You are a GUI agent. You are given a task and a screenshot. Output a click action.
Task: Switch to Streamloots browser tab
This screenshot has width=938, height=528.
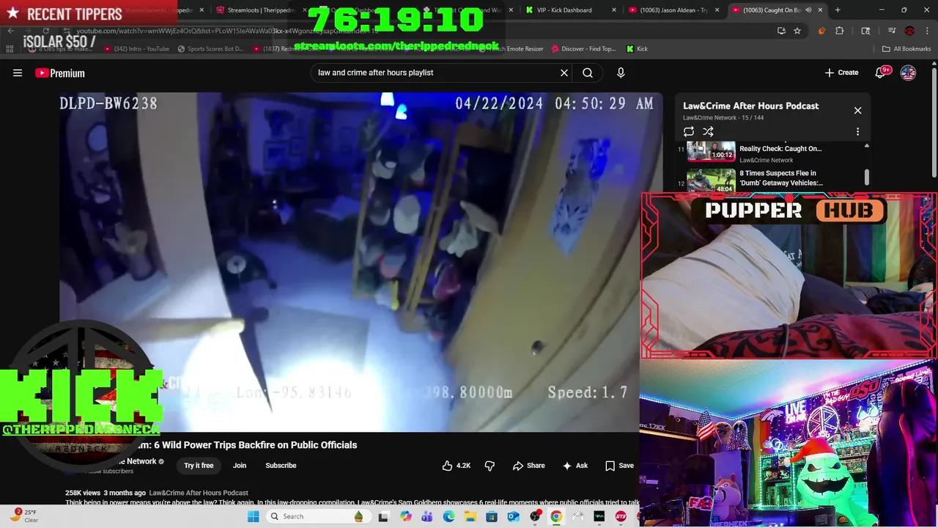pyautogui.click(x=261, y=10)
